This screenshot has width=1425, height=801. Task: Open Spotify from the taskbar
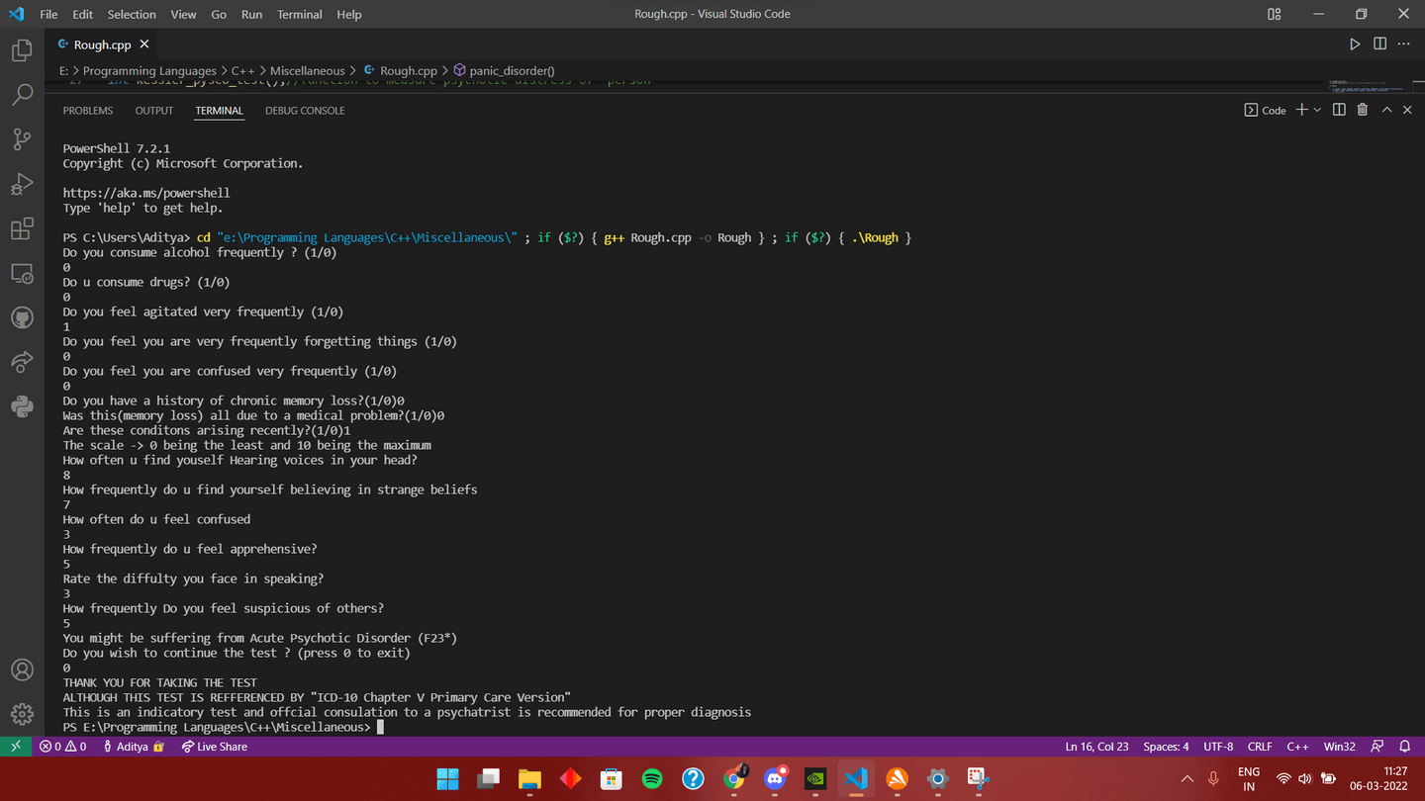pyautogui.click(x=652, y=778)
